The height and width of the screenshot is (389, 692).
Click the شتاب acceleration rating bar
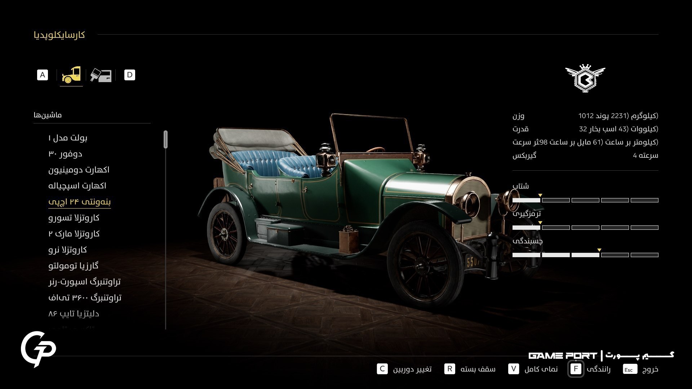(585, 200)
